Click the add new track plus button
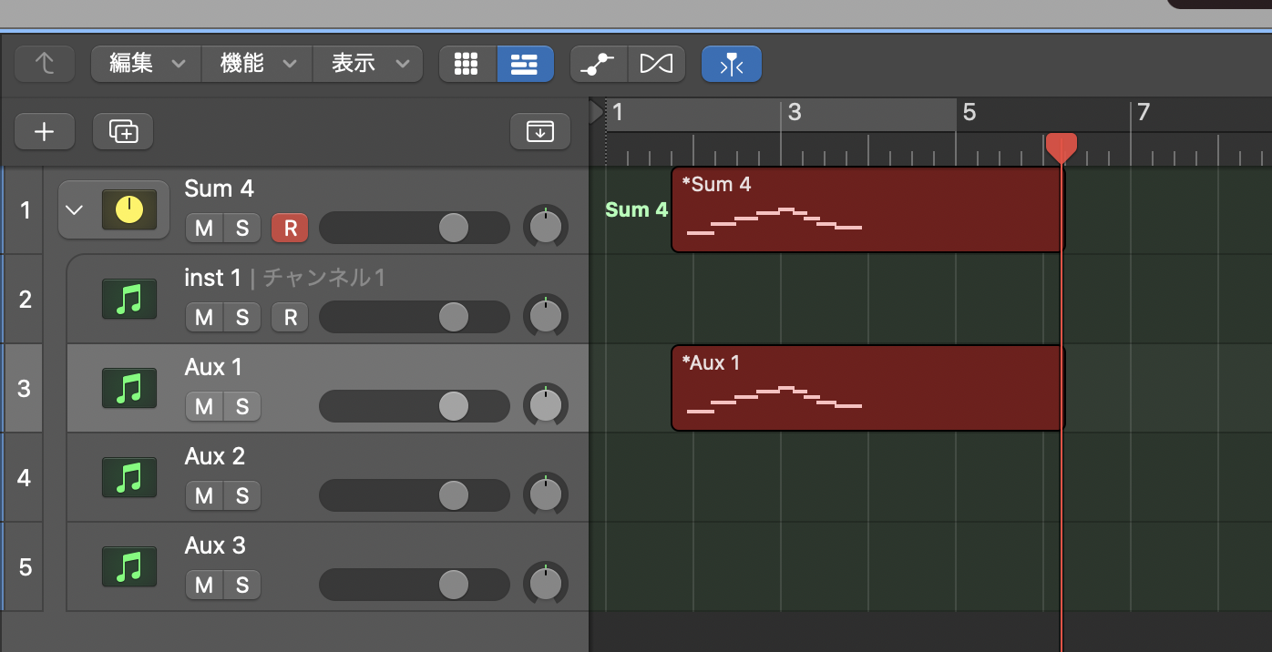This screenshot has height=652, width=1272. 44,132
